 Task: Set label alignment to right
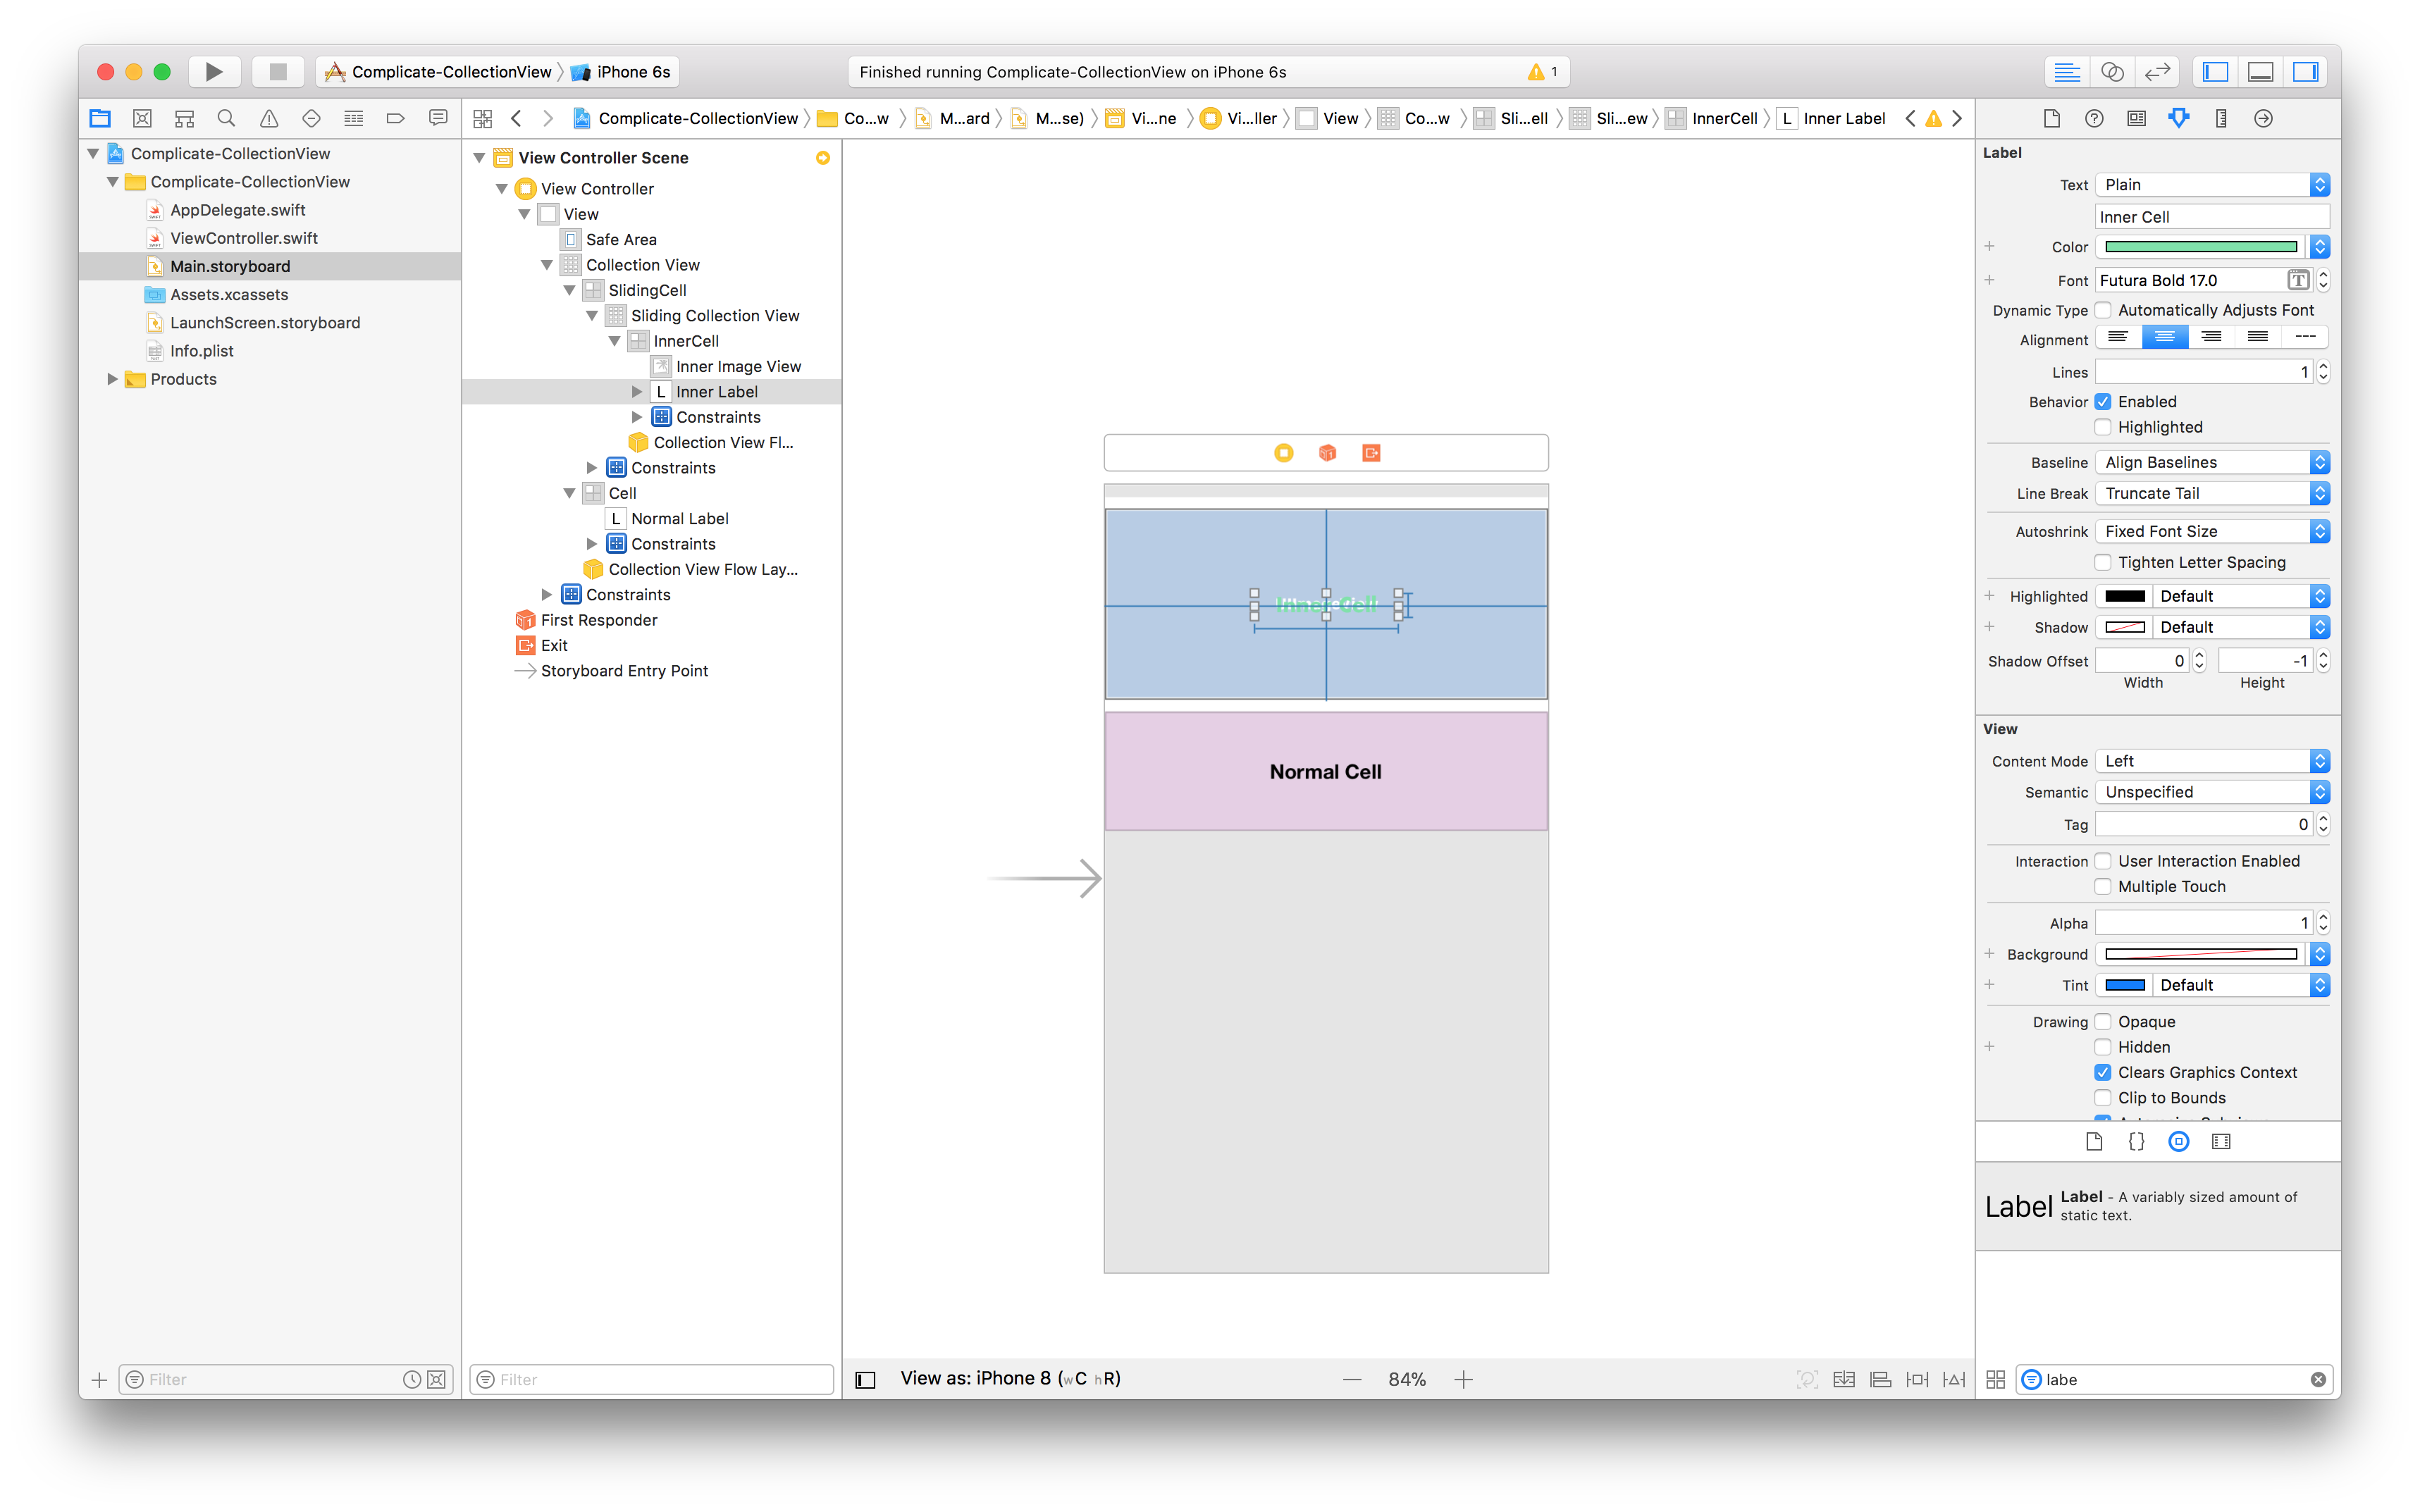pos(2211,337)
